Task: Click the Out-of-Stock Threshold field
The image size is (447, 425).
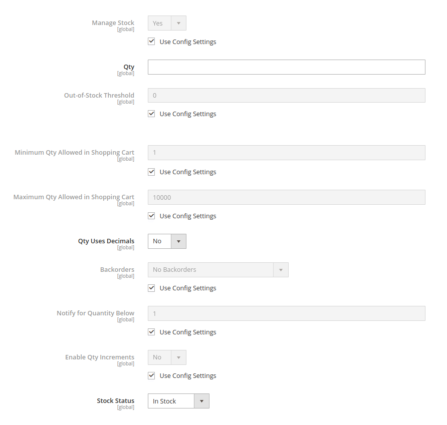Action: coord(287,96)
